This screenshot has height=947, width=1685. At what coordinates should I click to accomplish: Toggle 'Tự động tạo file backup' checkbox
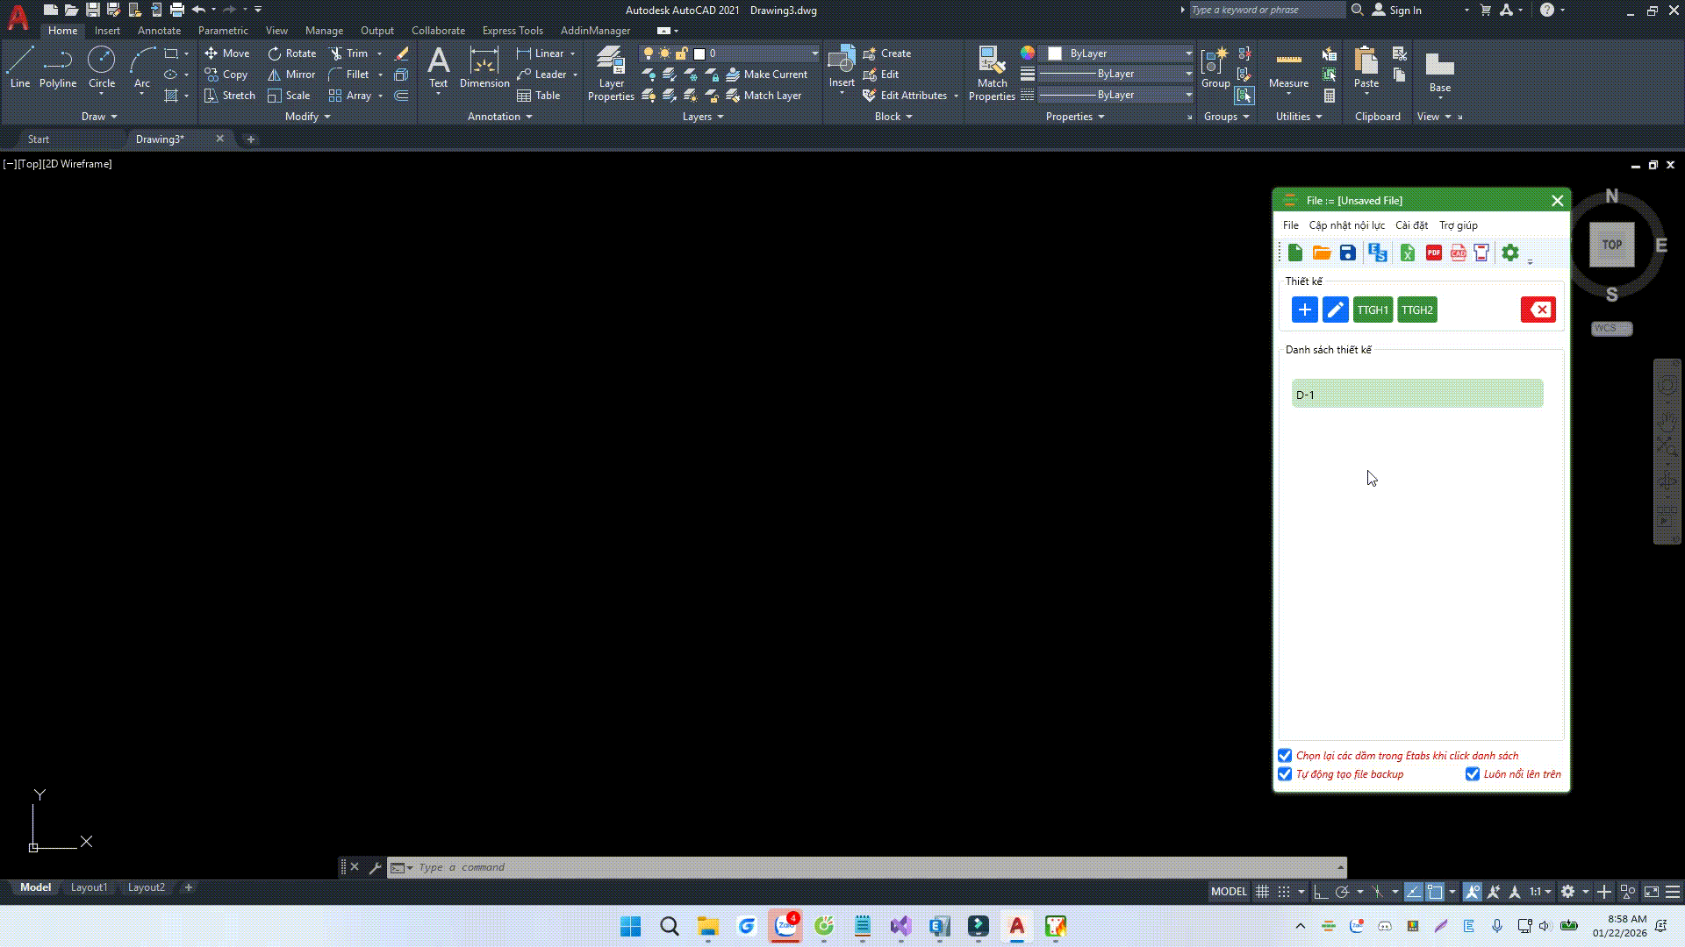pos(1285,774)
